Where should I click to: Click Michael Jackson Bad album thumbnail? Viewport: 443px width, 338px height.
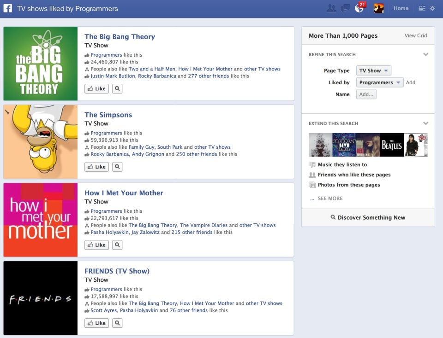point(416,145)
